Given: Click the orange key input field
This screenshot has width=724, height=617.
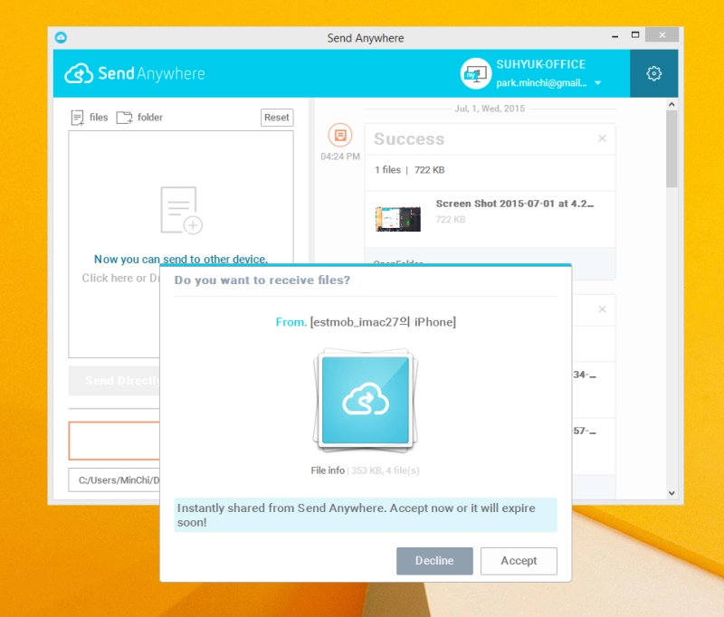Looking at the screenshot, I should click(x=114, y=441).
